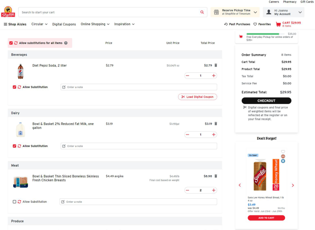Open the Careers link
This screenshot has height=230, width=315.
[274, 2]
